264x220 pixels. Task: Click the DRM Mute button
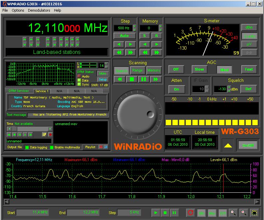coord(103,74)
